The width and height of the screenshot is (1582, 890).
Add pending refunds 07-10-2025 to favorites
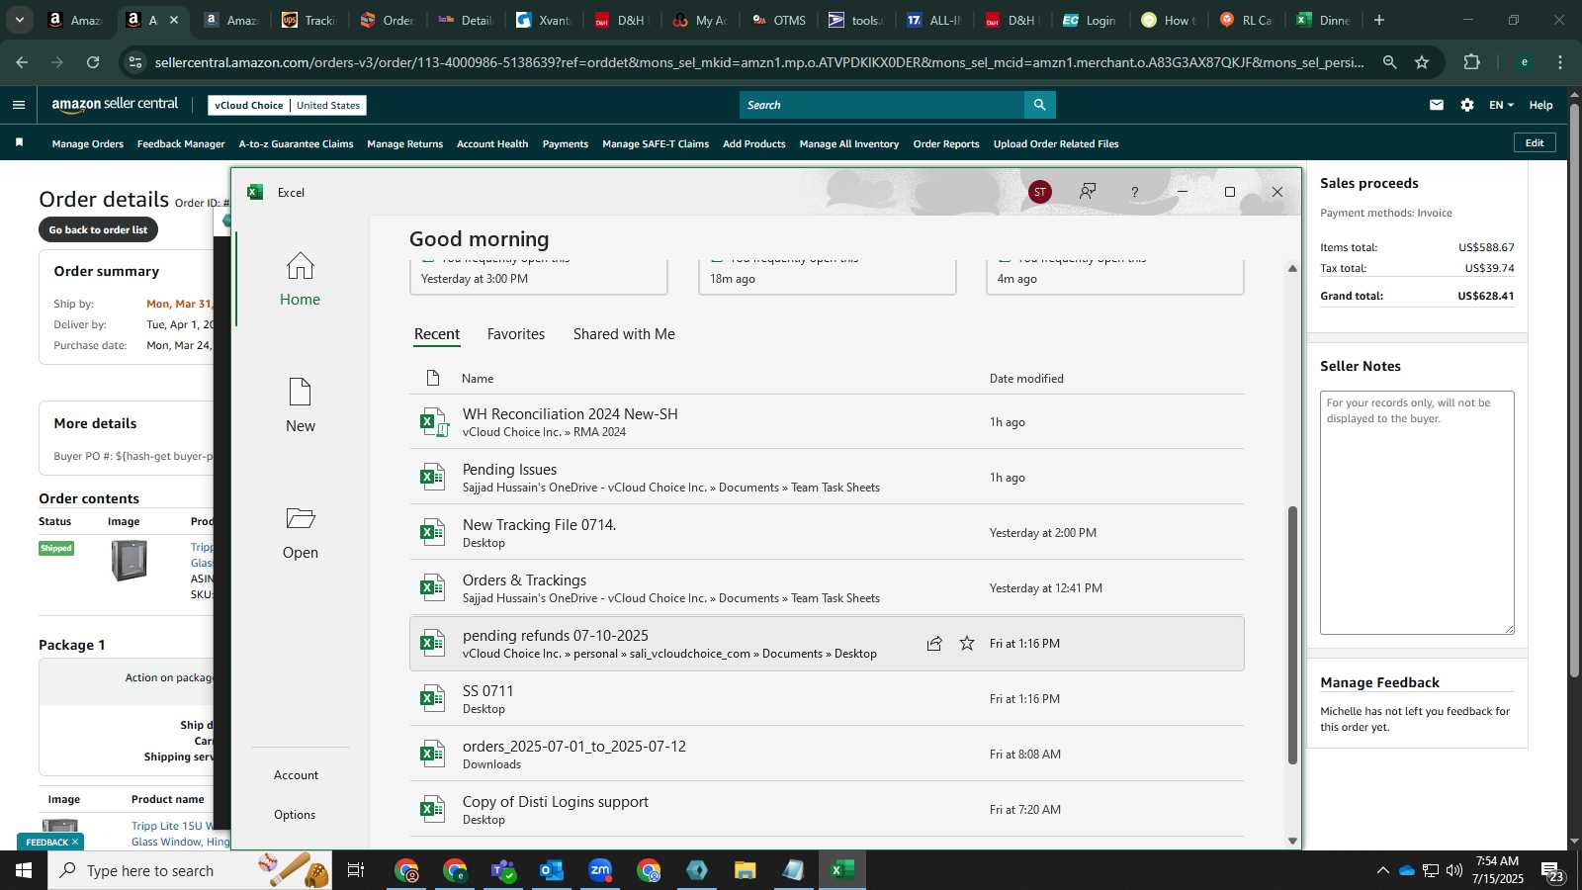[967, 644]
